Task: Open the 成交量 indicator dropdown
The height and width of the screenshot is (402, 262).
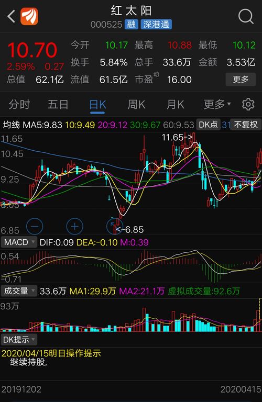Action: tap(19, 291)
